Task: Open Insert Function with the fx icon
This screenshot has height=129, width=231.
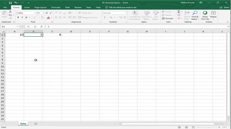Action: [x=42, y=27]
